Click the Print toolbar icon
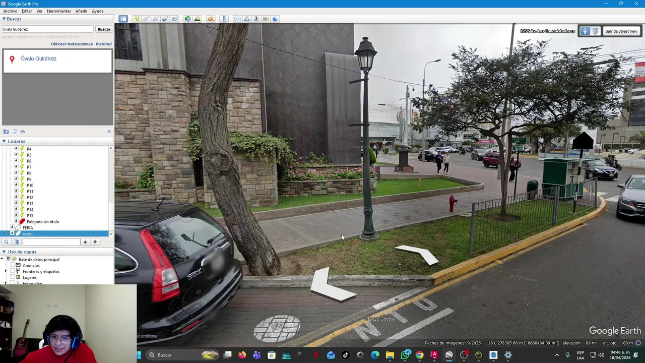 246,19
